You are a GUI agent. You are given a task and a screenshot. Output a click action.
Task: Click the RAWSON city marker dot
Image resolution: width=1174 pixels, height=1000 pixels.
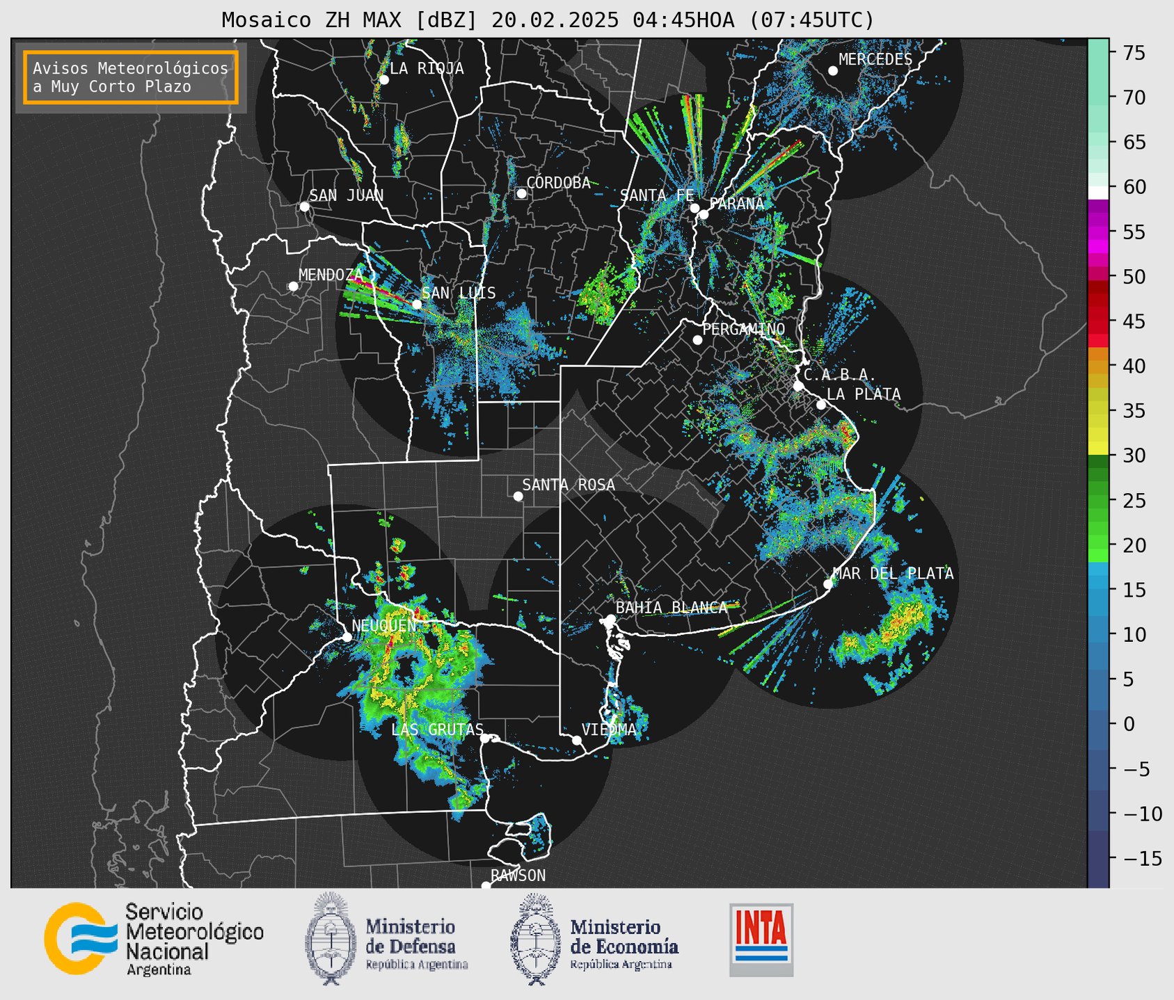point(486,885)
